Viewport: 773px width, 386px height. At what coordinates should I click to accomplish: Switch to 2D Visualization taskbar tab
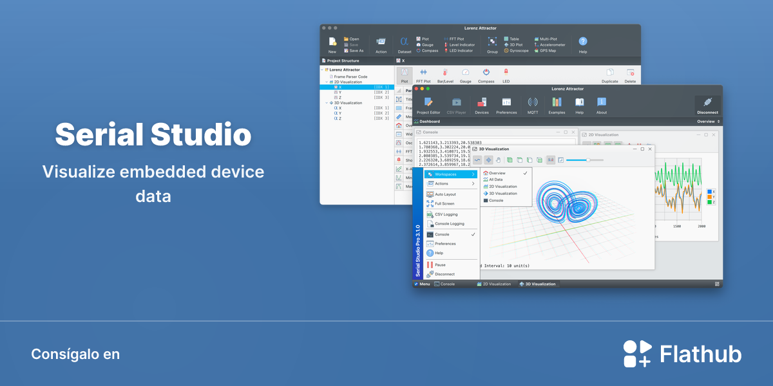point(494,284)
